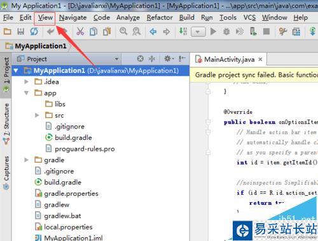Click the Run with Coverage icon
The image size is (318, 241).
coord(240,32)
